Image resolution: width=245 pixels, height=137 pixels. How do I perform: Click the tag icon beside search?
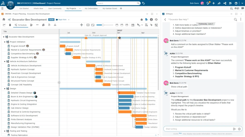[x=143, y=3]
